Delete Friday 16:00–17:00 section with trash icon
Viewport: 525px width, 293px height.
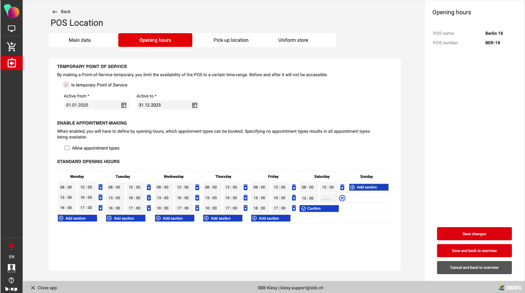tap(294, 208)
